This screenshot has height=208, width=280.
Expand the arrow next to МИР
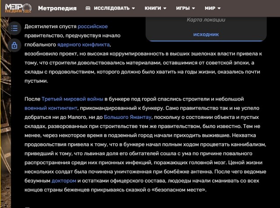coord(219,8)
